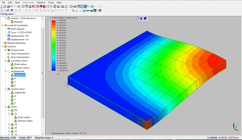Click the film strip animation icon
The width and height of the screenshot is (242, 140).
[95, 10]
